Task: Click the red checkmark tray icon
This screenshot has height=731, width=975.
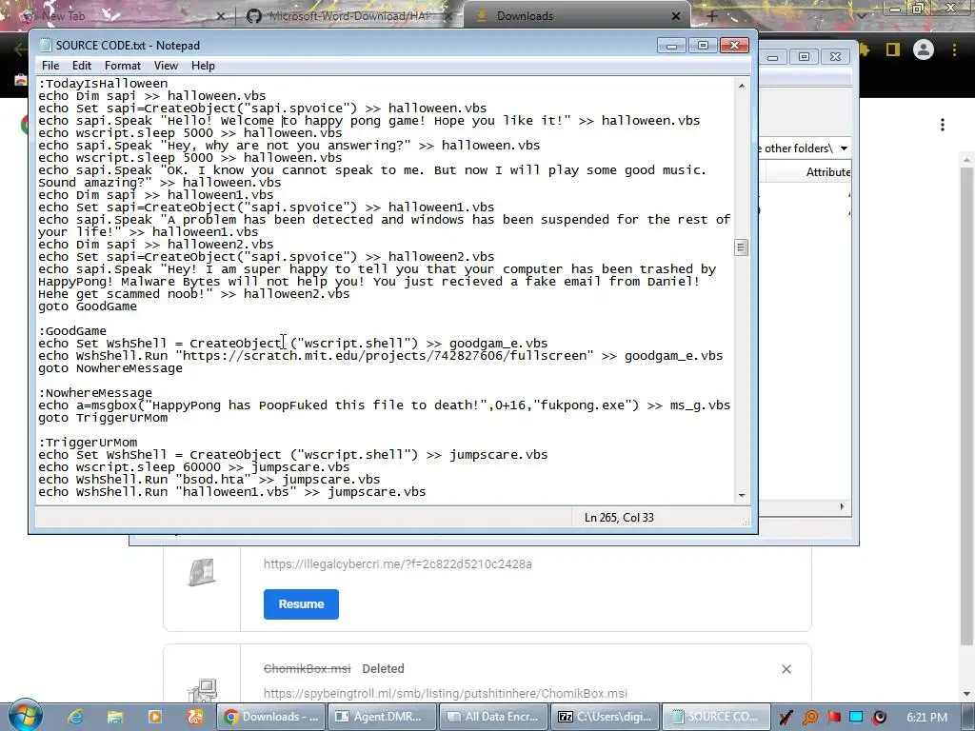Action: pos(786,718)
